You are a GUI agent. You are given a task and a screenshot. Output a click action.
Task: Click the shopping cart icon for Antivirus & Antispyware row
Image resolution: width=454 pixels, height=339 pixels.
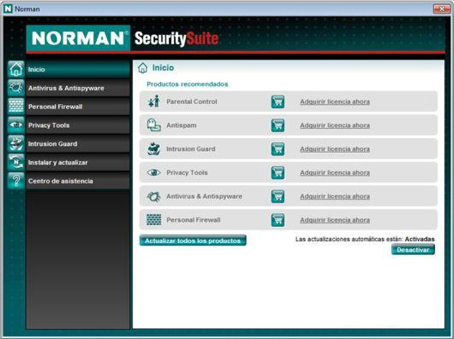pos(278,196)
